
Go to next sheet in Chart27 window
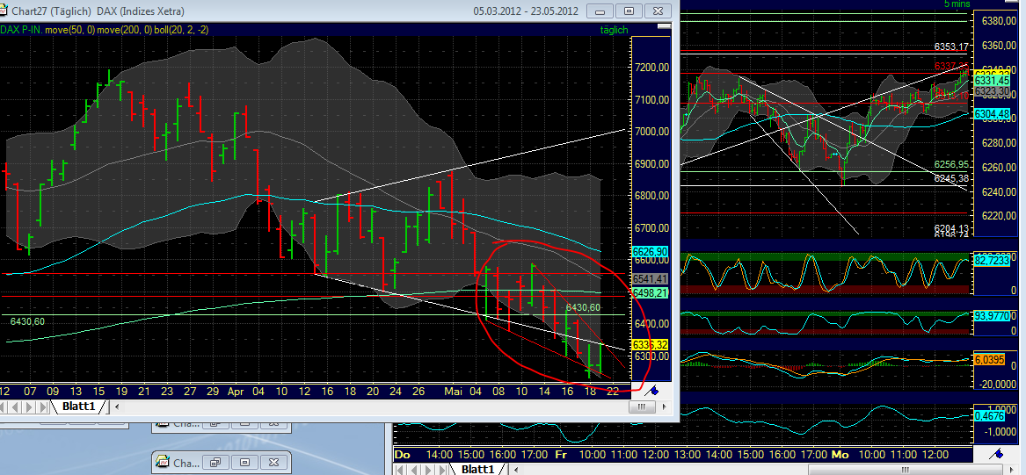[29, 407]
